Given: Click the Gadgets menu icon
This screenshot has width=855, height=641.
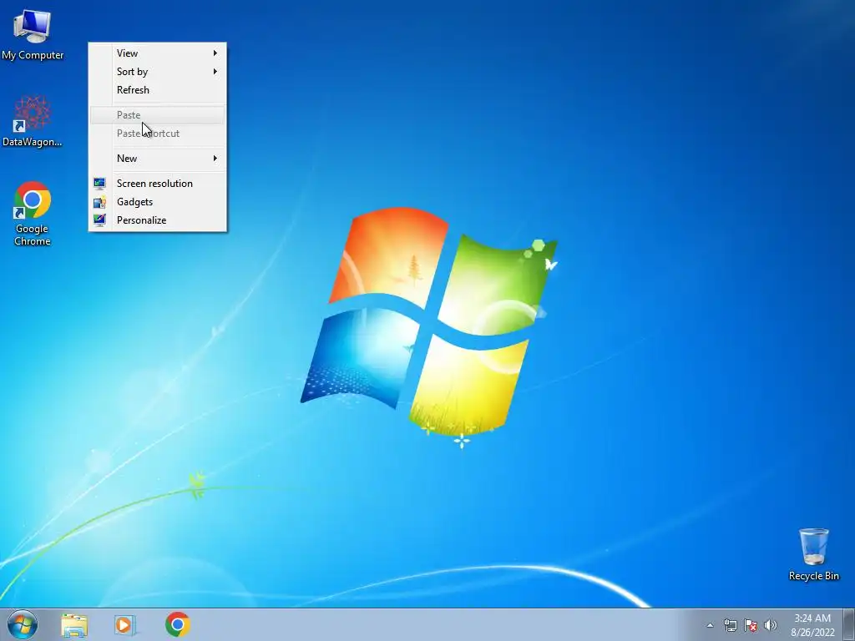Looking at the screenshot, I should (99, 202).
